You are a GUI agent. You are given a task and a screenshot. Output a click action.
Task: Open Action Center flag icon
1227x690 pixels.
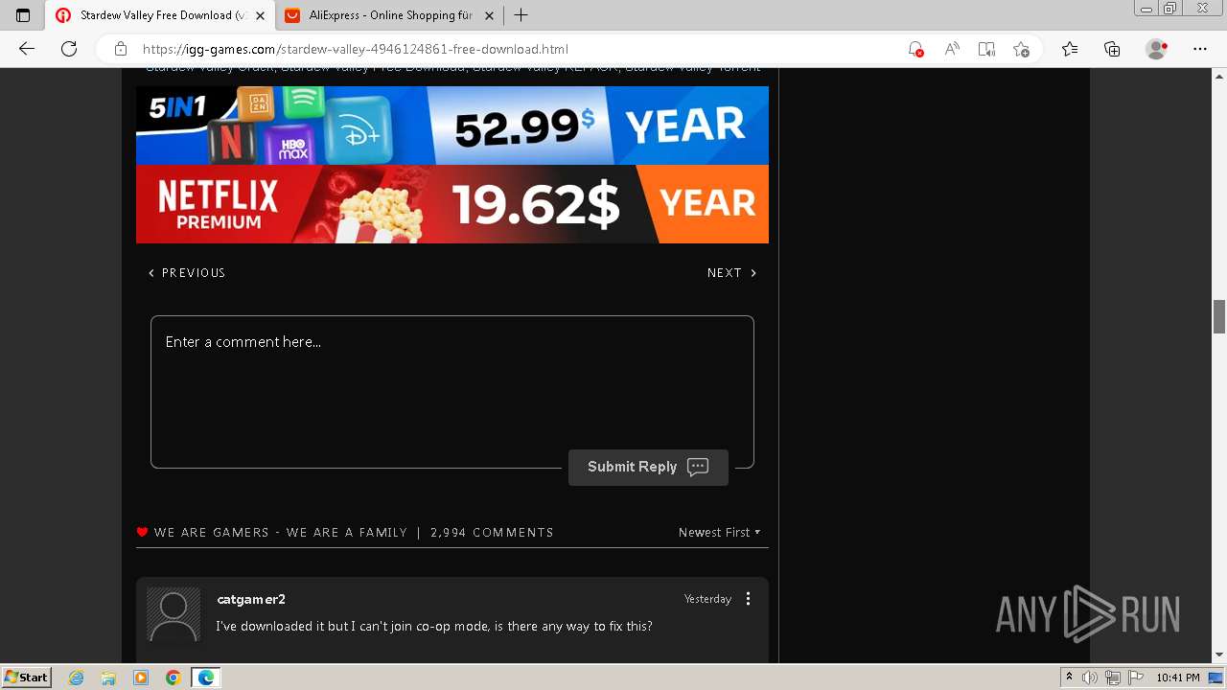point(1135,678)
